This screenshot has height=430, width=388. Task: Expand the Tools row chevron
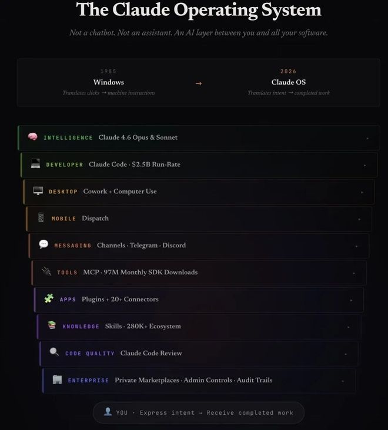pyautogui.click(x=353, y=273)
